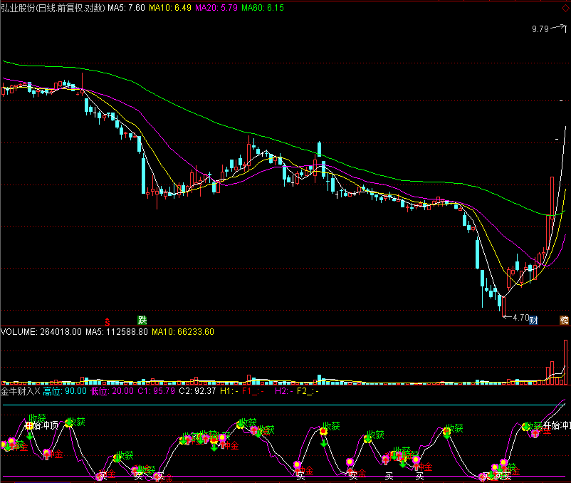Click the H1: - indicator label
This screenshot has height=483, width=571.
tap(229, 391)
